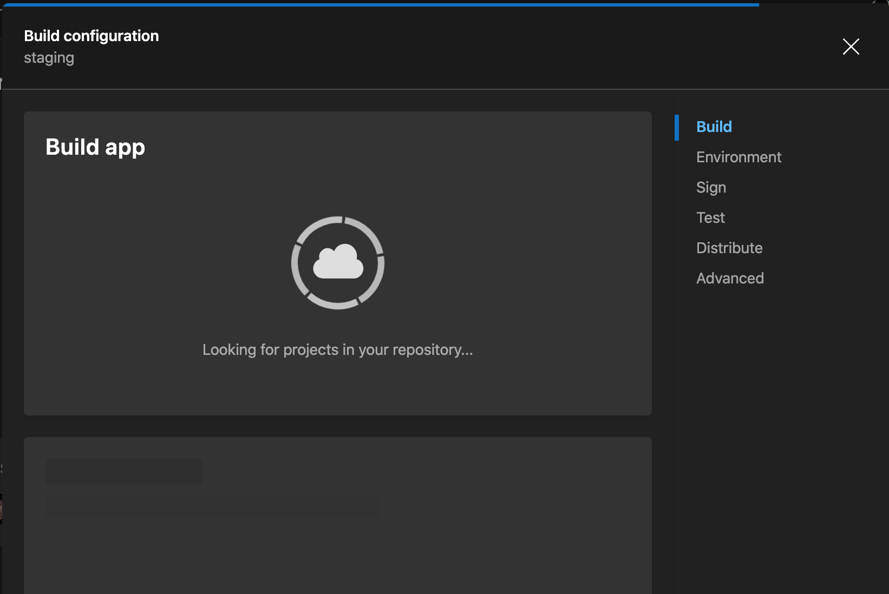Go to the Sign section
889x594 pixels.
click(x=711, y=188)
